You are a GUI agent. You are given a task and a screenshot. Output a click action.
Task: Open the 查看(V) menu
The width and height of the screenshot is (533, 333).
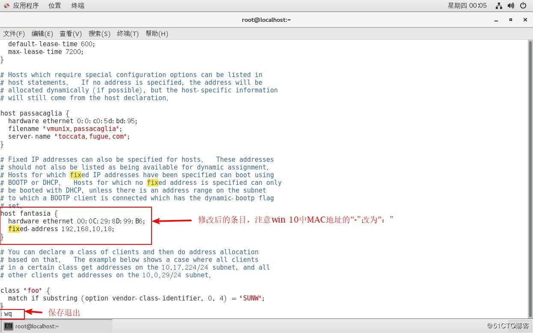tap(71, 33)
